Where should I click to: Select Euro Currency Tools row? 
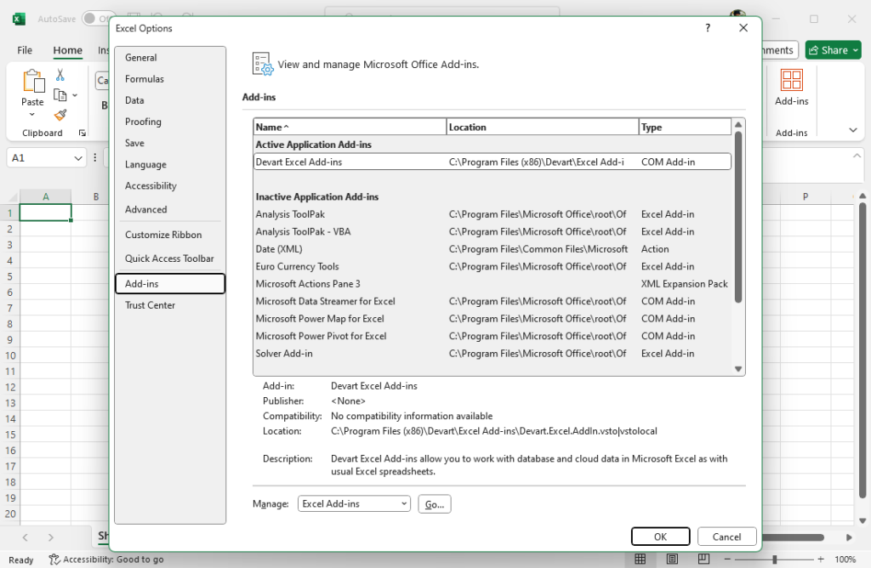(x=492, y=266)
